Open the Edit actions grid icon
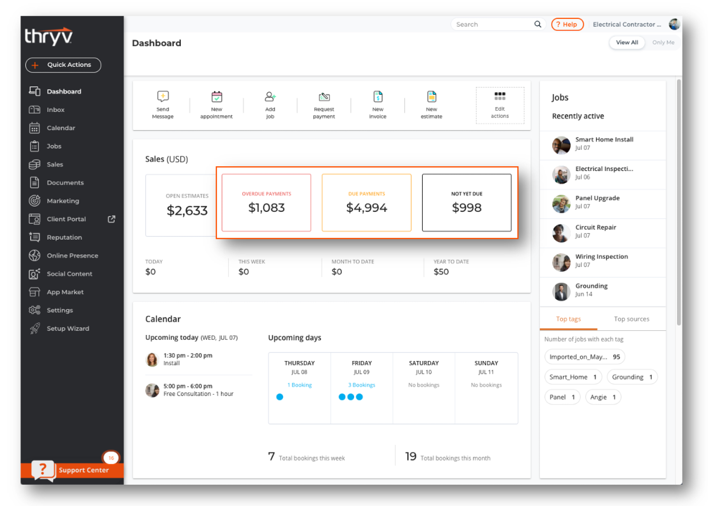 pyautogui.click(x=500, y=96)
